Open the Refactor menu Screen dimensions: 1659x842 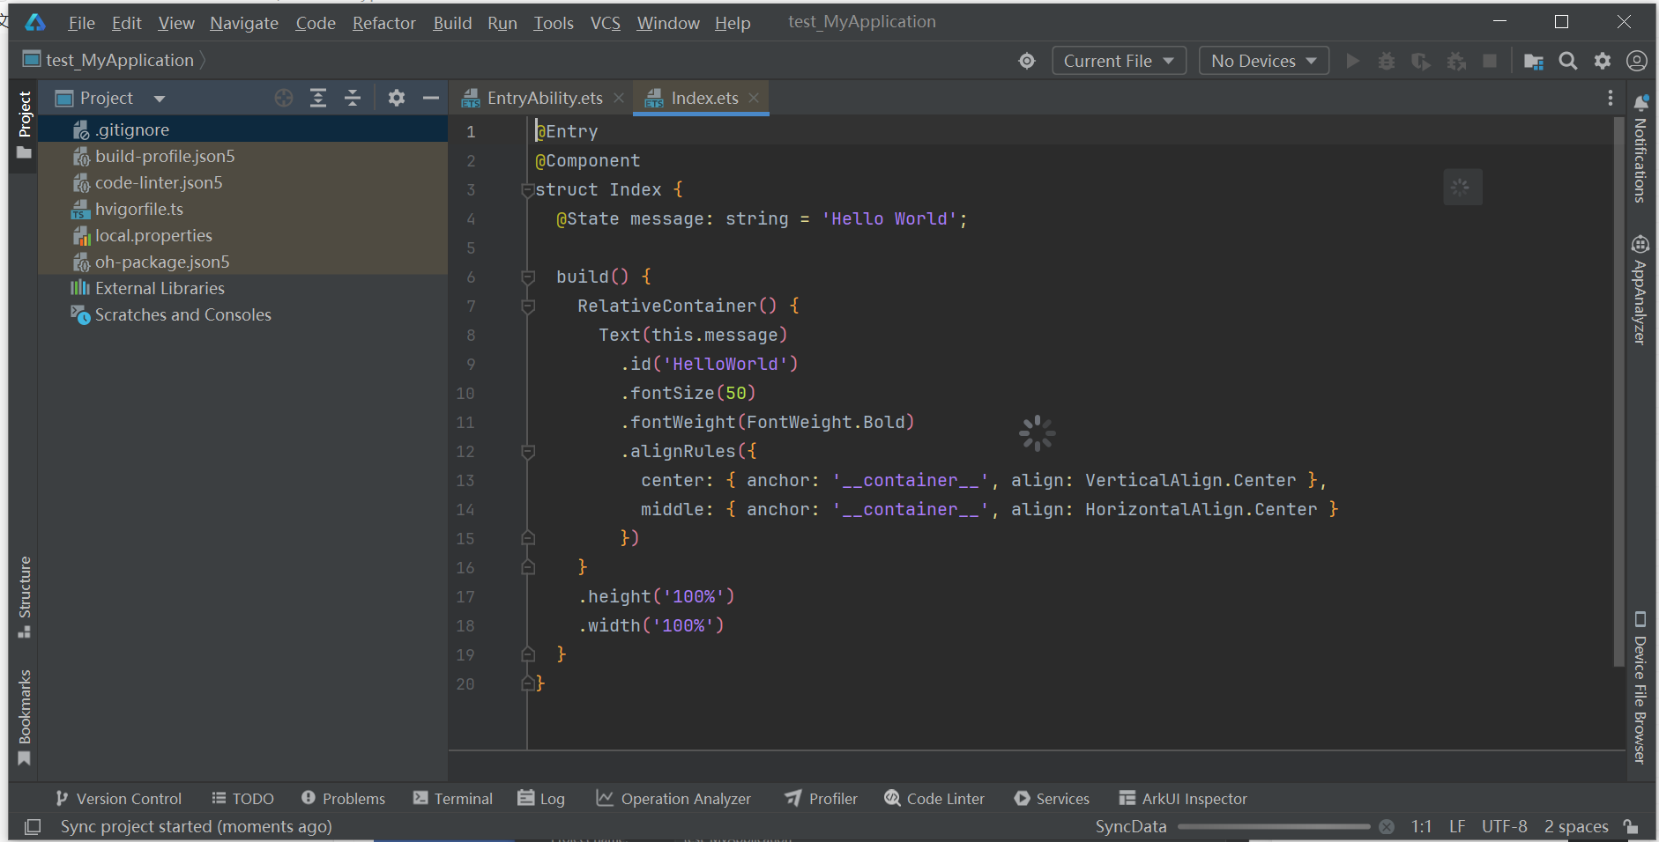click(x=383, y=23)
